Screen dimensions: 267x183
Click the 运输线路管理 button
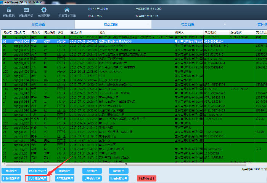click(x=11, y=178)
